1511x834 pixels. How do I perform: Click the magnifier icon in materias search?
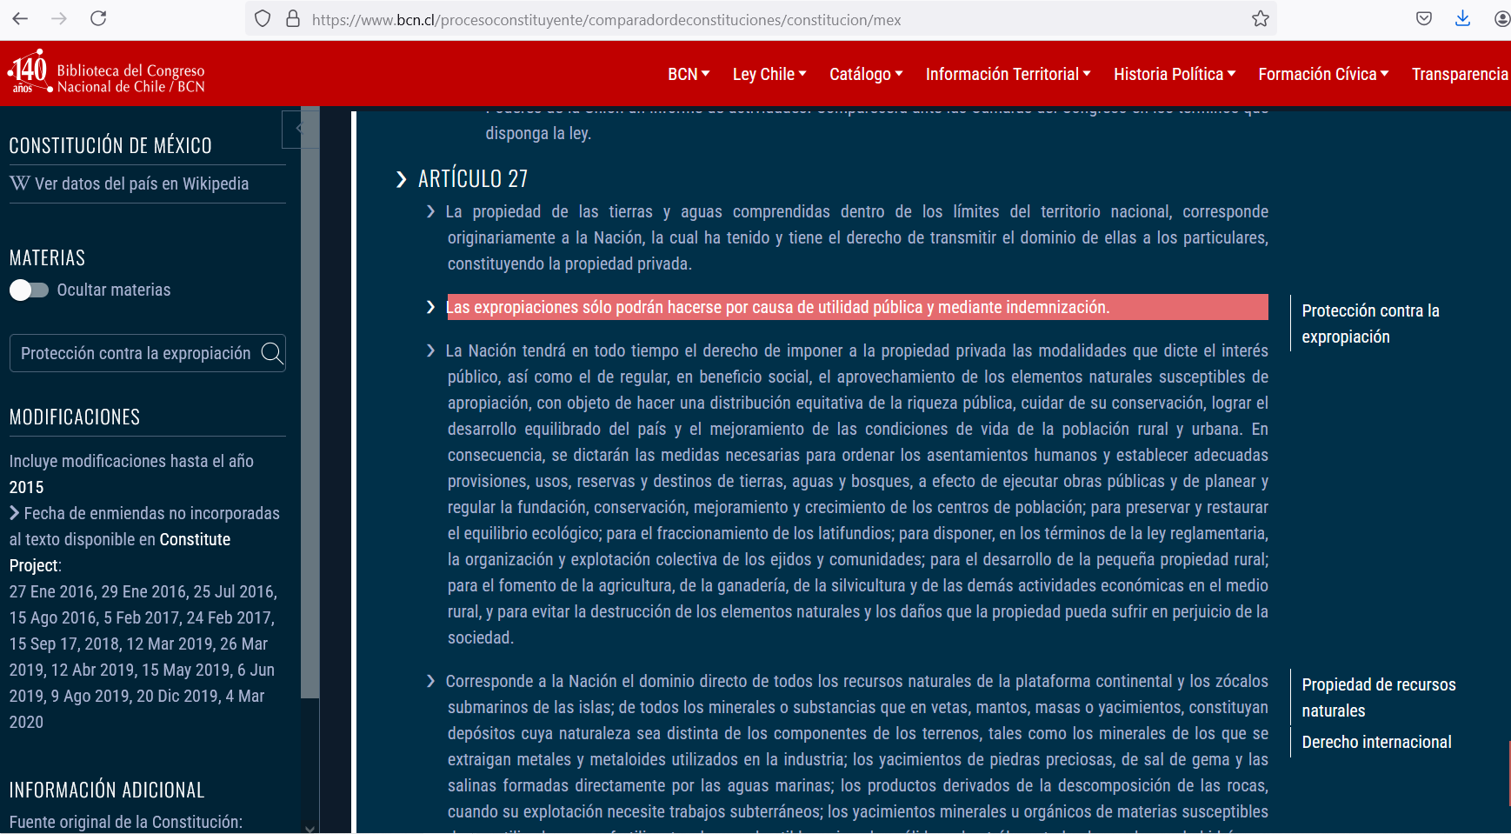(x=272, y=352)
